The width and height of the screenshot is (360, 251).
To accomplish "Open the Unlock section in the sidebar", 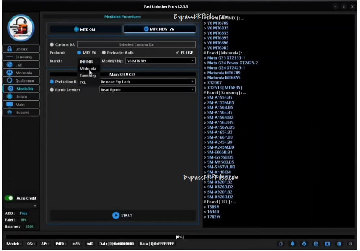I will pyautogui.click(x=21, y=49).
